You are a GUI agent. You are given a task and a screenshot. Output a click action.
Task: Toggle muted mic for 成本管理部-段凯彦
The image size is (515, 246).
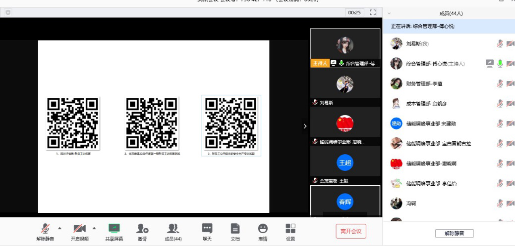coord(500,103)
